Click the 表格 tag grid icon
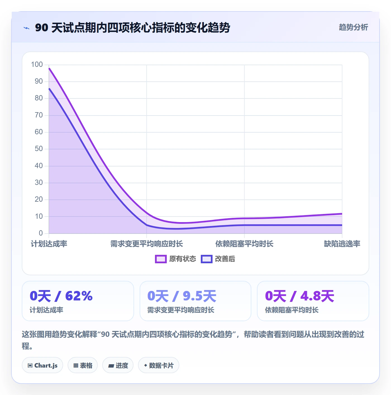Viewport: 391px width, 395px height. [76, 366]
